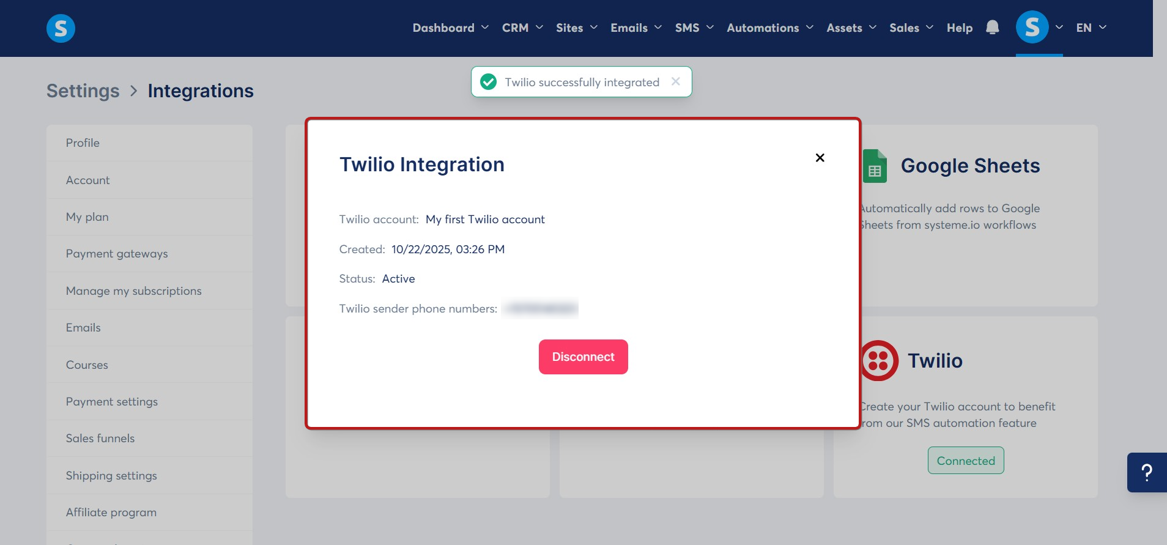
Task: Expand the SMS menu
Action: point(694,28)
